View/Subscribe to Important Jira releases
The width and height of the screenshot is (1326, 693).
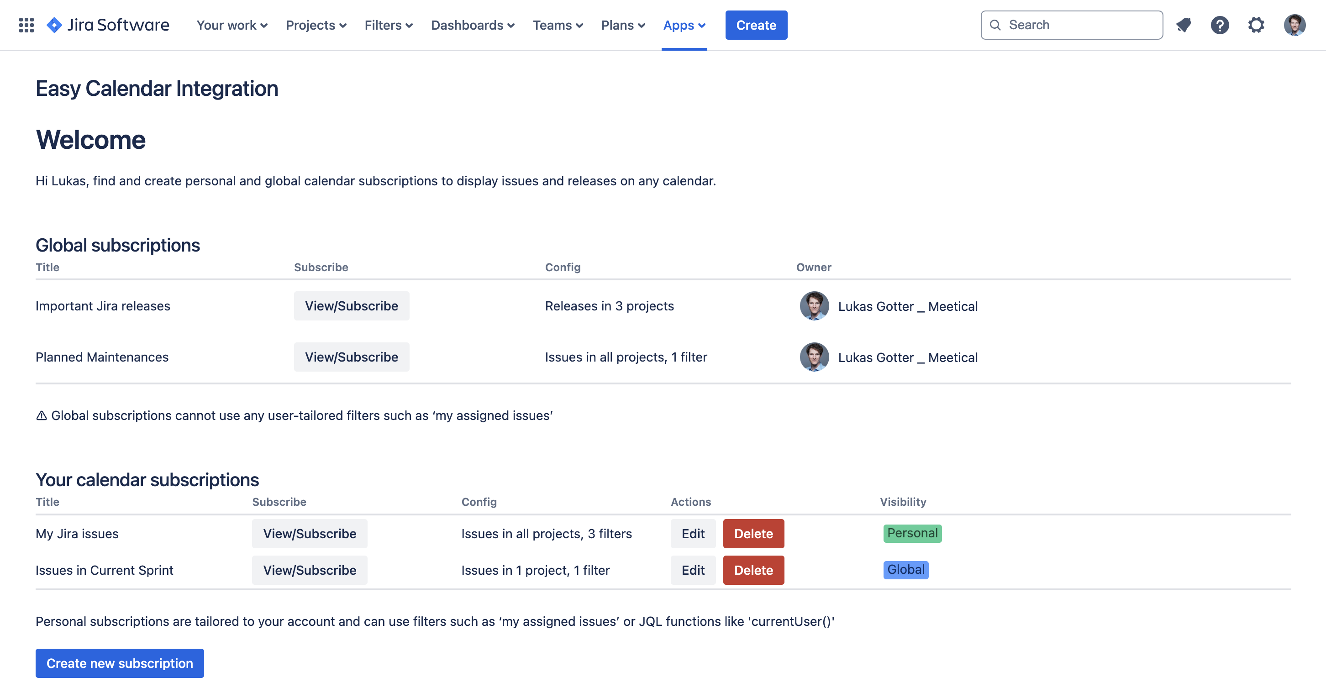[352, 306]
